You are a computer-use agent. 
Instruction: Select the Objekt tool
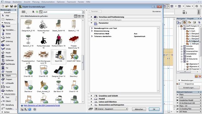pos(8,75)
